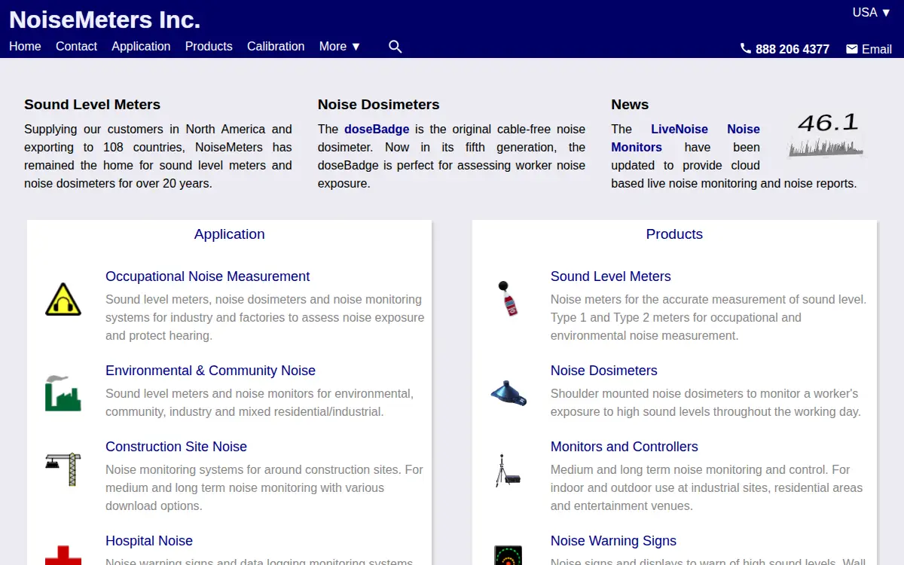The height and width of the screenshot is (565, 904).
Task: Open Application in the top navigation
Action: click(141, 46)
